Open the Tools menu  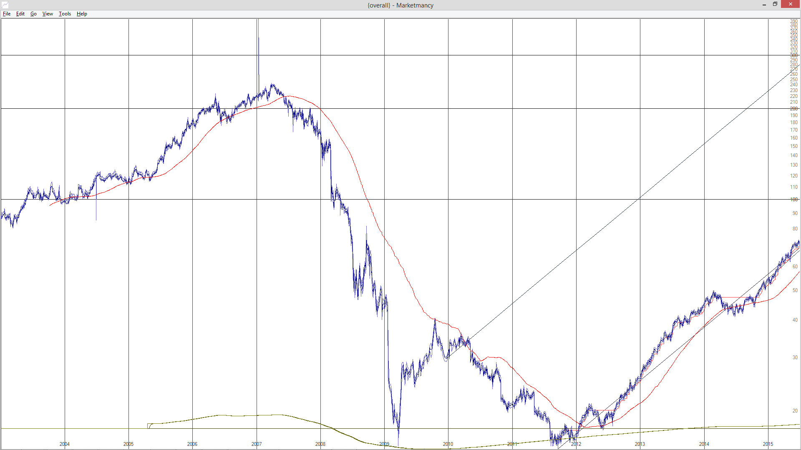65,14
